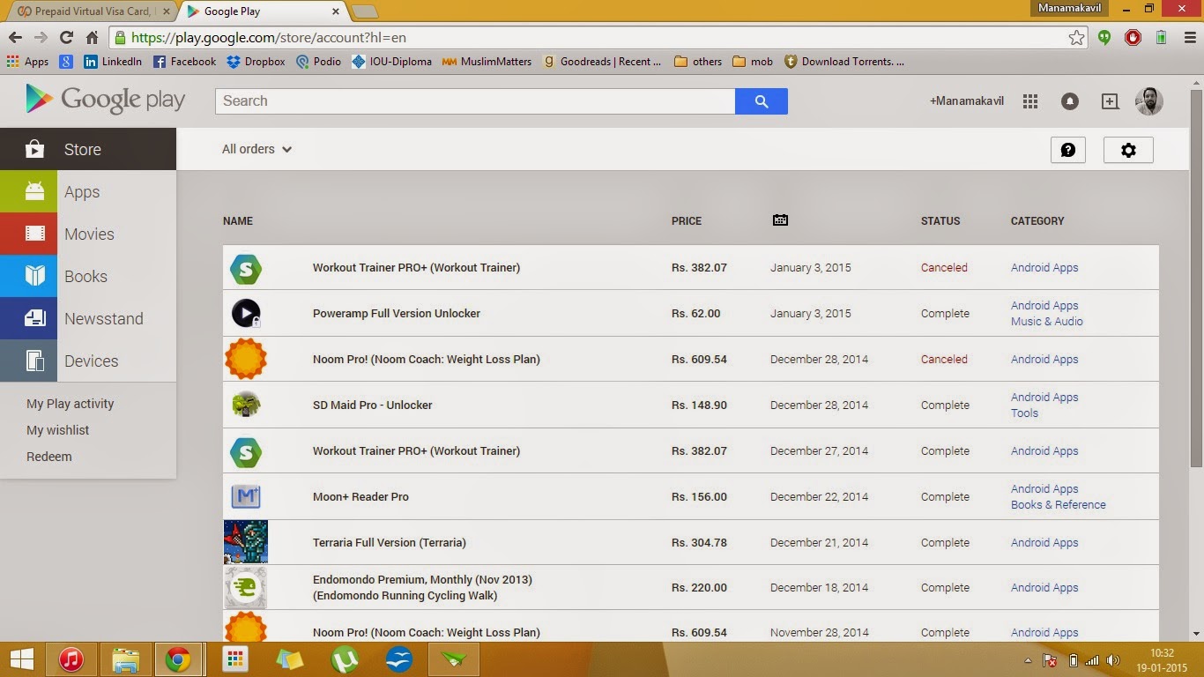Open the Devices section in sidebar
Screen dimensions: 1204x677
[x=88, y=361]
